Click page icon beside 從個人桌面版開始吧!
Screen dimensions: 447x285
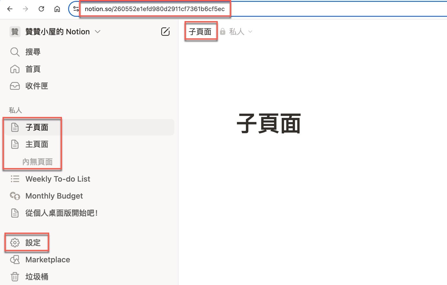(15, 213)
